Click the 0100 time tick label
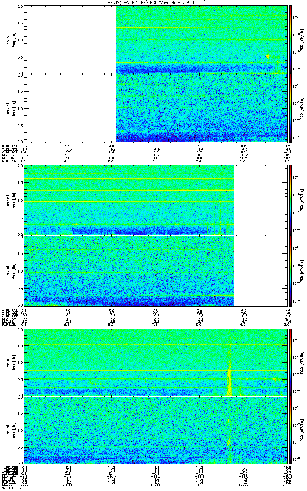The width and height of the screenshot is (307, 491). pos(68,485)
